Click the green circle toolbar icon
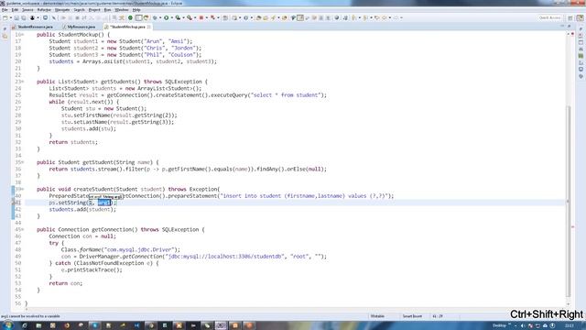 [130, 17]
